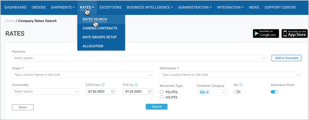Screen dimensions: 309x120
Task: Expand the Container Category dropdown arrow
Action: (x=224, y=92)
